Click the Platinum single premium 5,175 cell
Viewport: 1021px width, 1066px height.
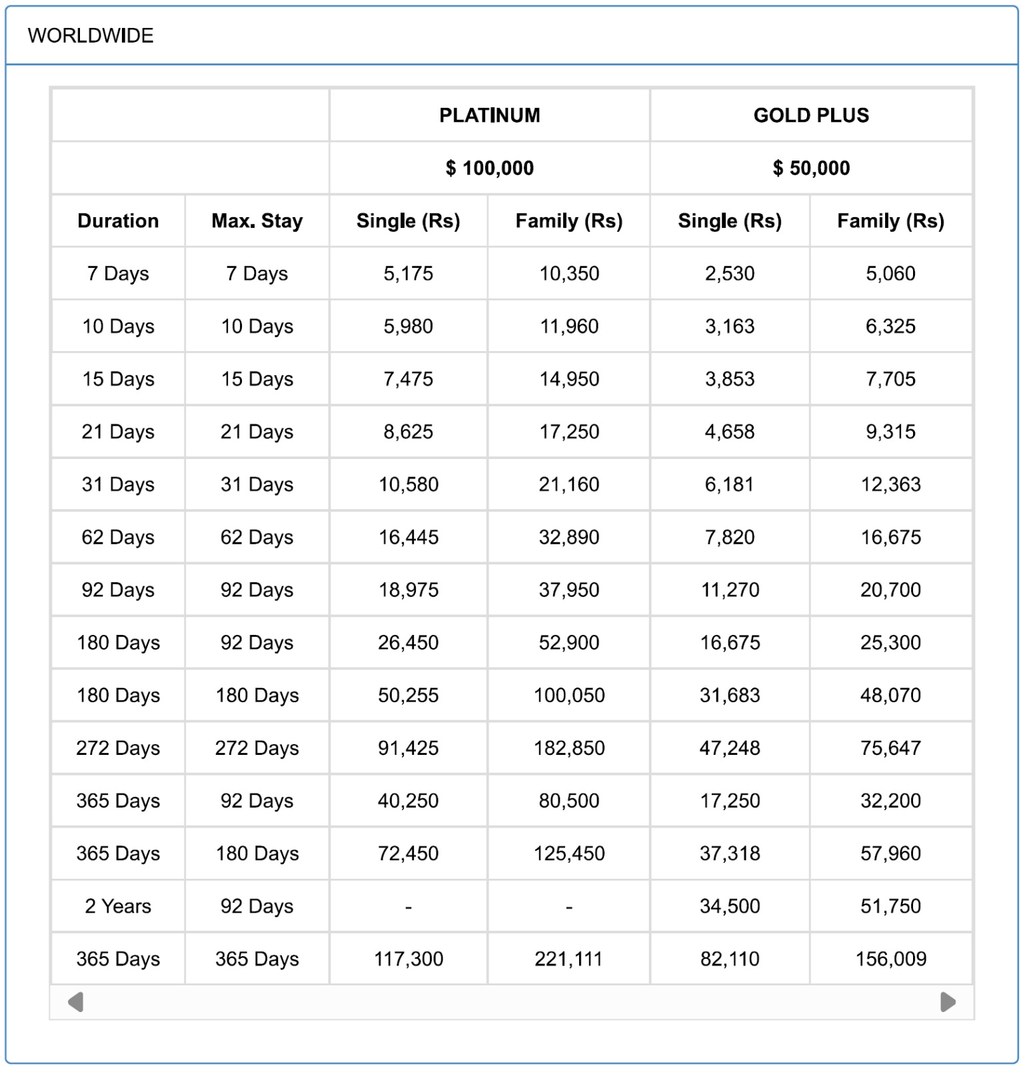[408, 273]
